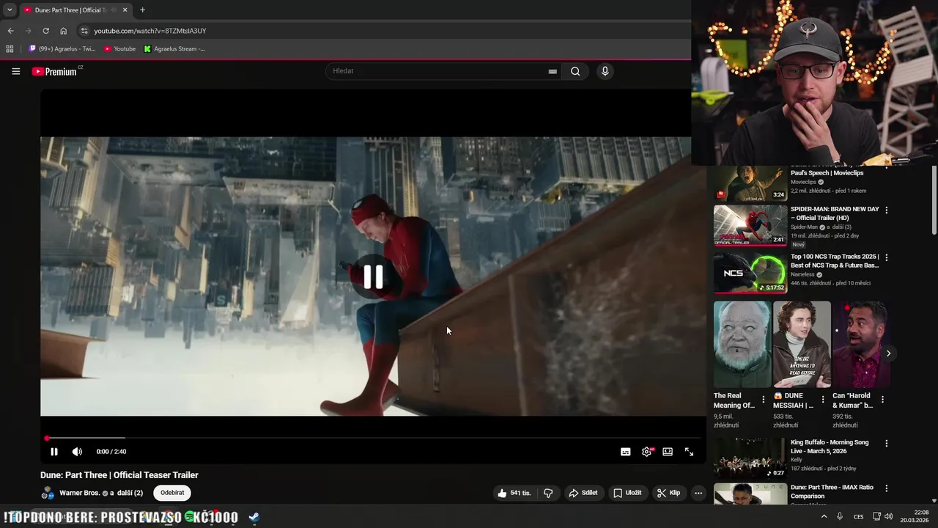The width and height of the screenshot is (938, 528).
Task: Open menu for DUNE MESSIAH short
Action: point(823,400)
